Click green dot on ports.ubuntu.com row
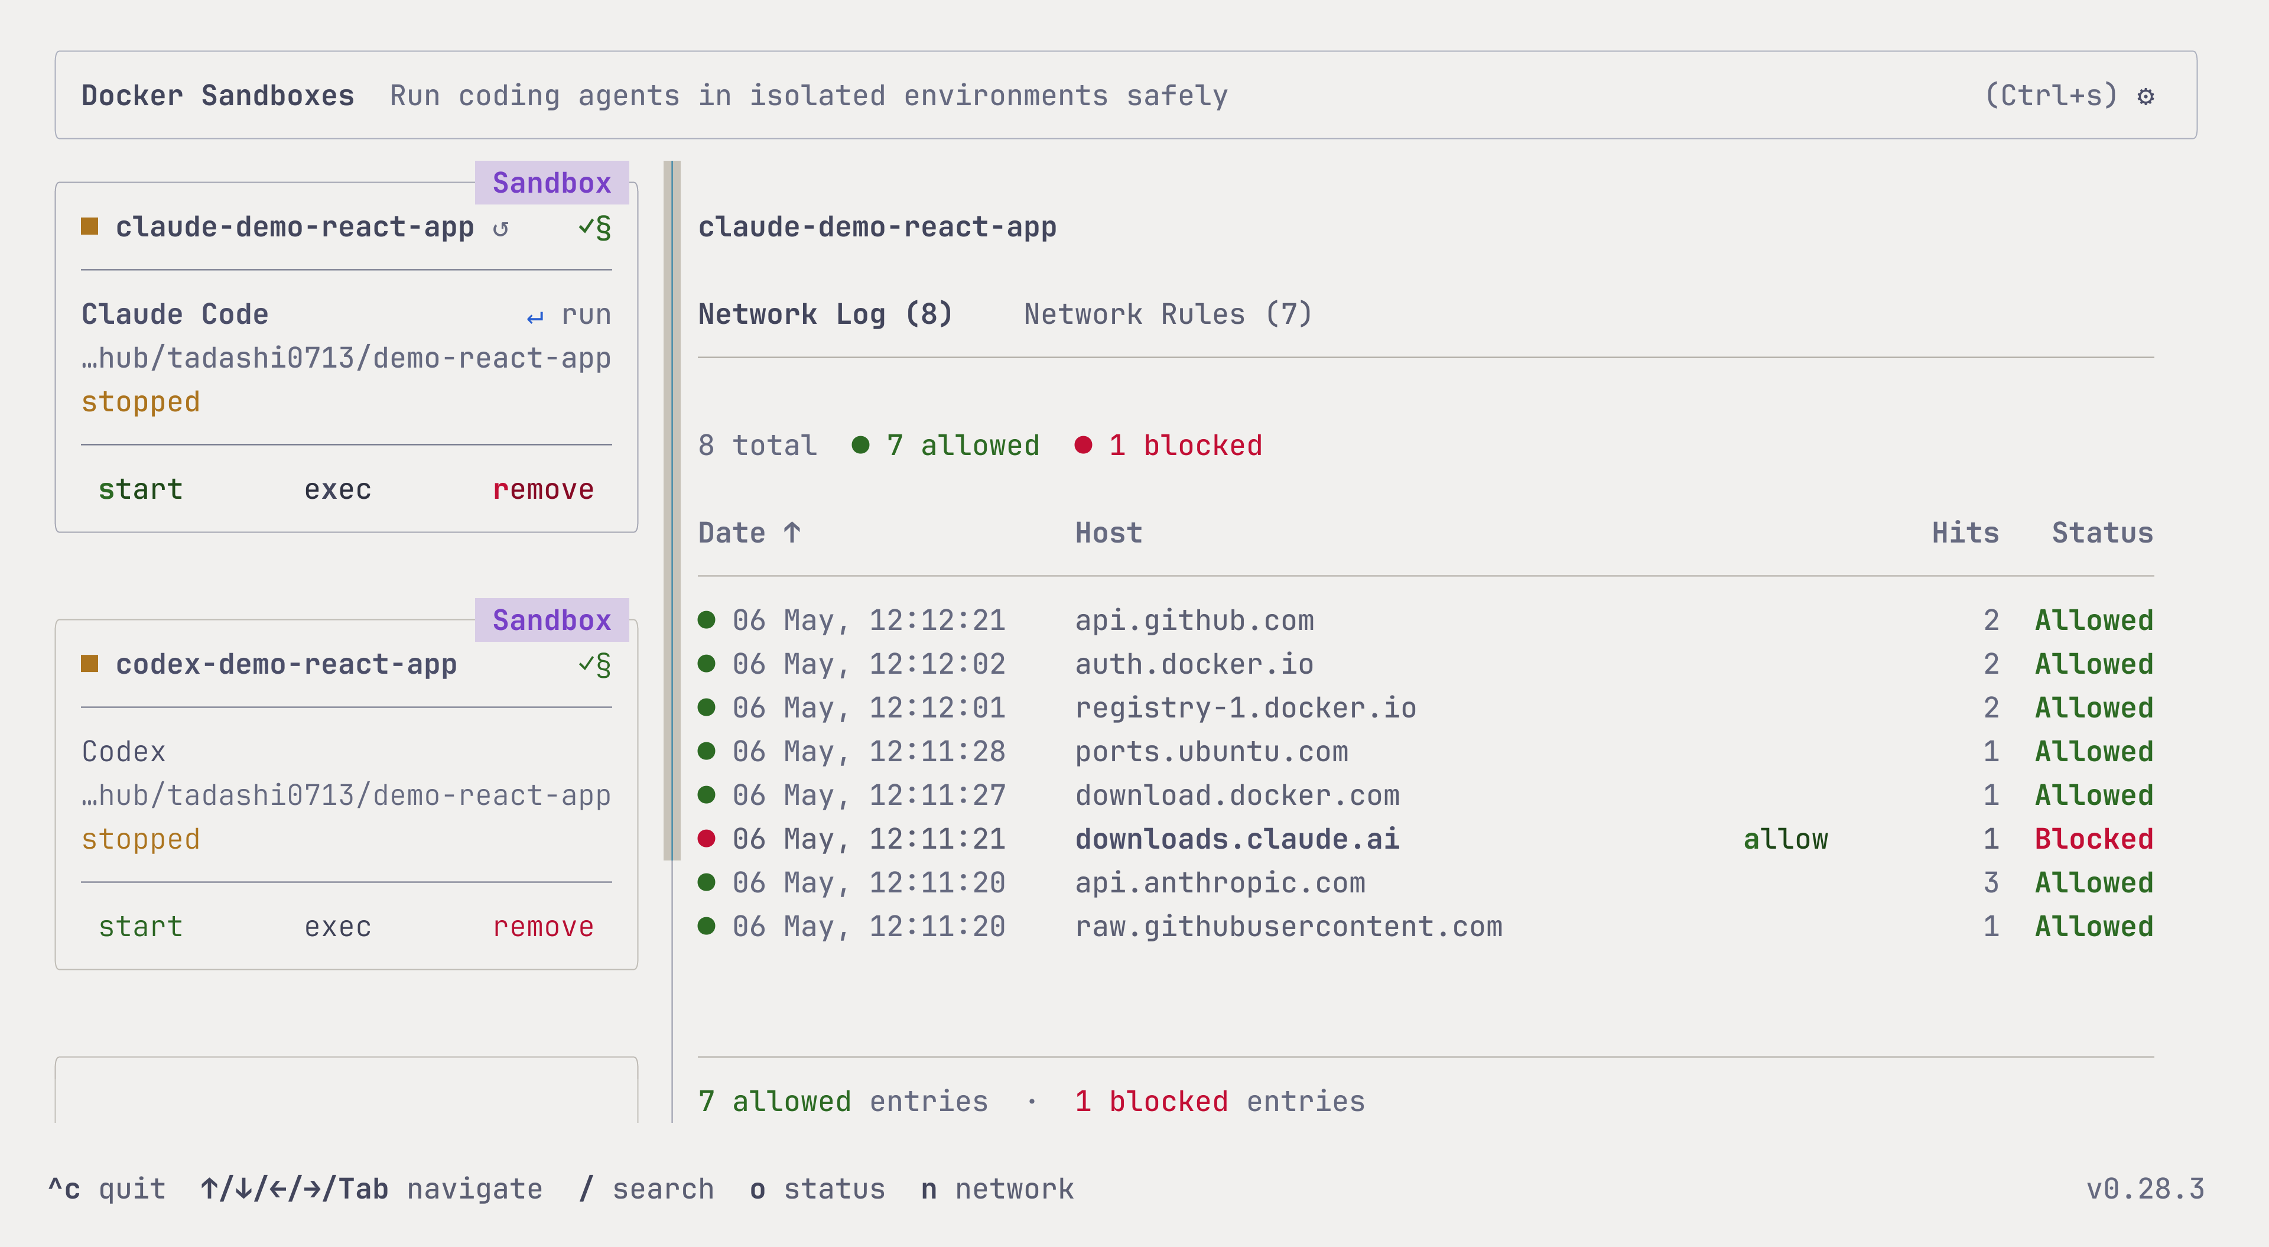Viewport: 2269px width, 1247px height. point(707,751)
